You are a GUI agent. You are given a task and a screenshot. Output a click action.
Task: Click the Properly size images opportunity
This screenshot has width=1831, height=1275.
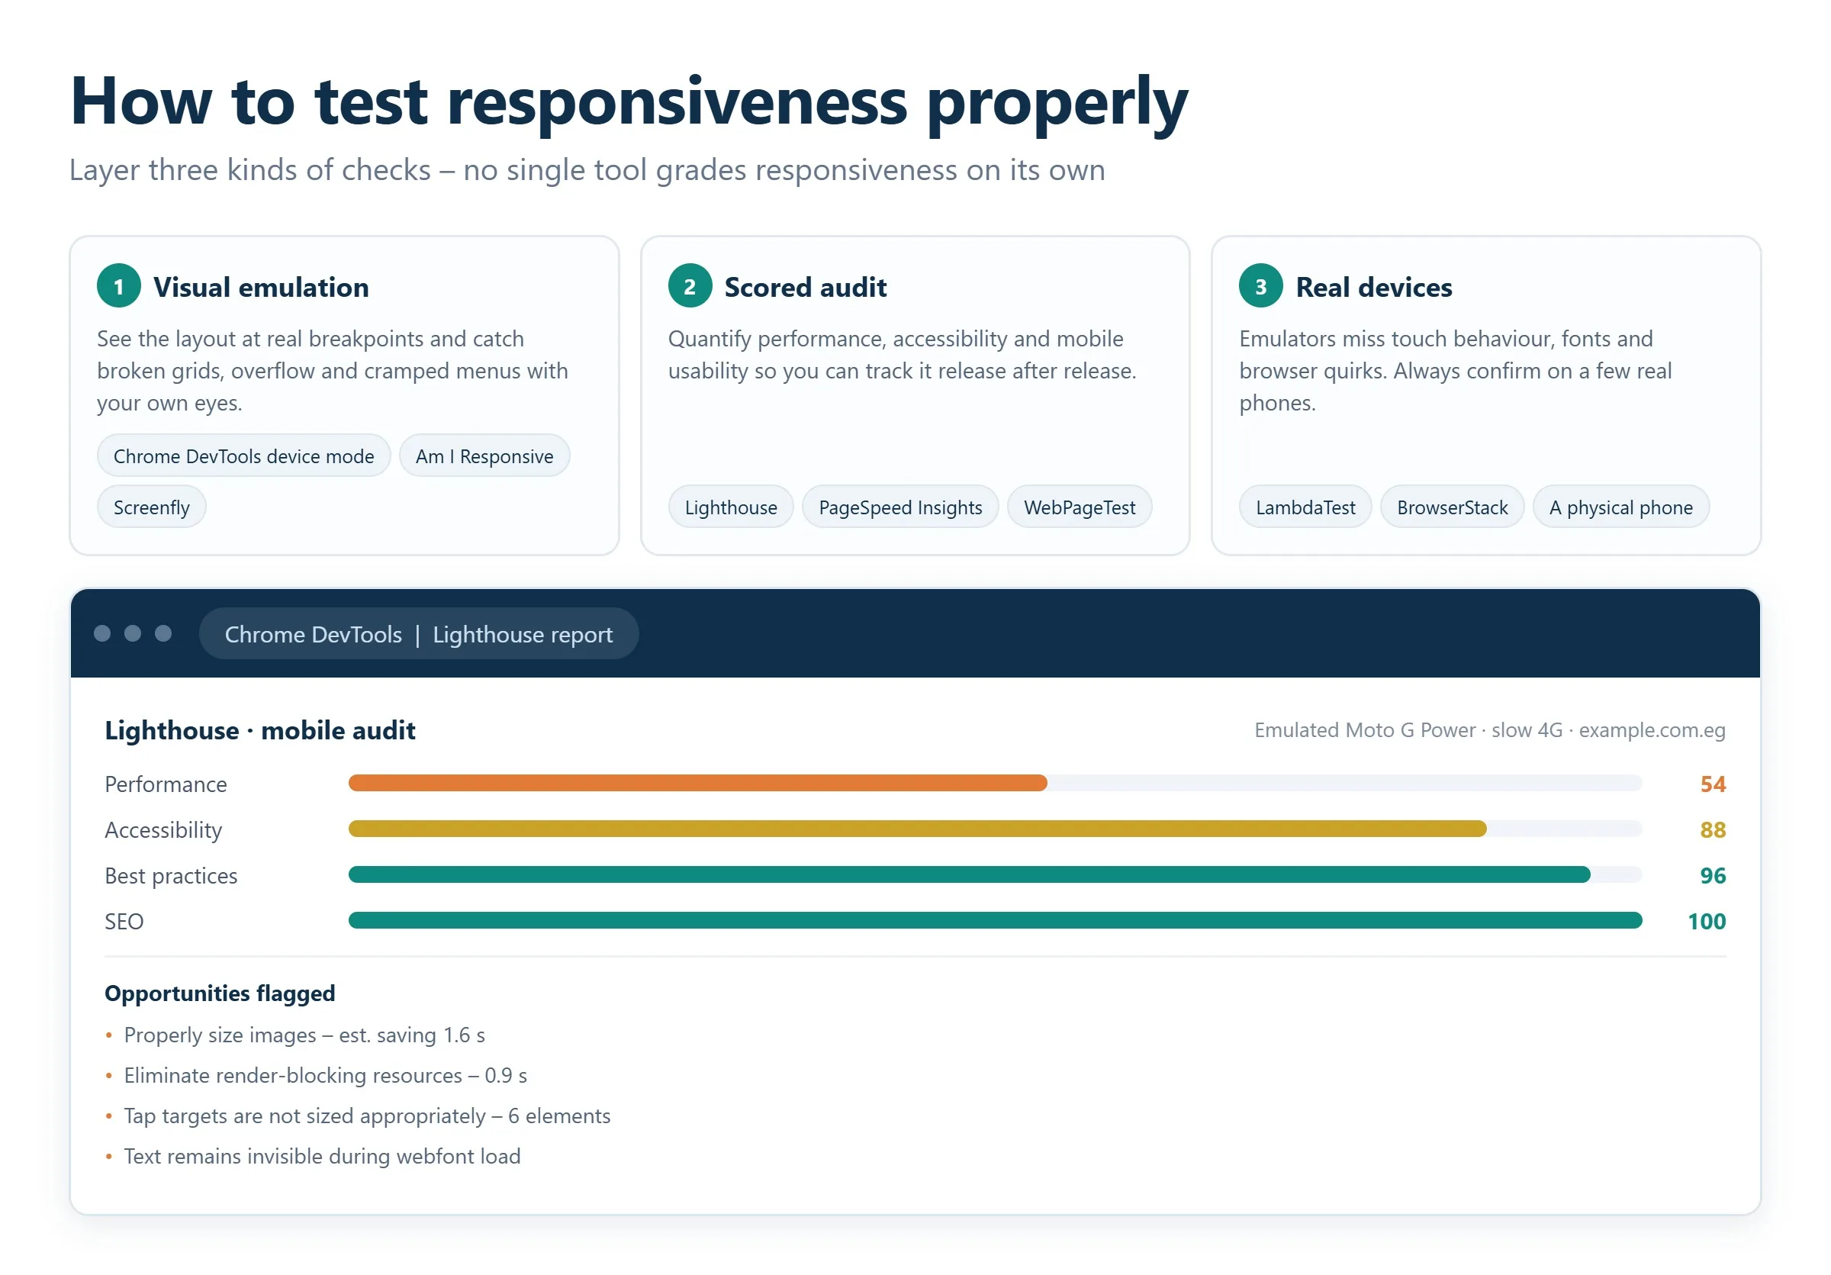pyautogui.click(x=304, y=1035)
